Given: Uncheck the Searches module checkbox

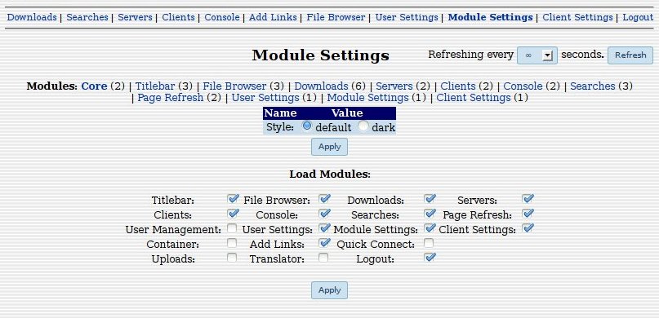Looking at the screenshot, I should 430,213.
